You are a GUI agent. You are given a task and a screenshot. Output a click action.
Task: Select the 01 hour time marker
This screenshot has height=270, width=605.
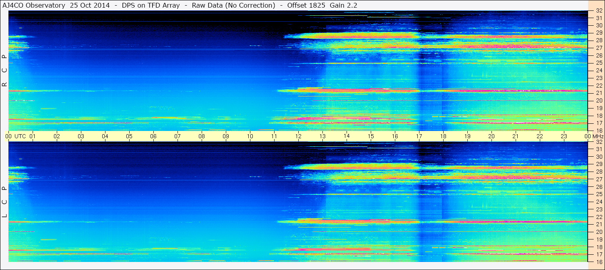[x=33, y=136]
